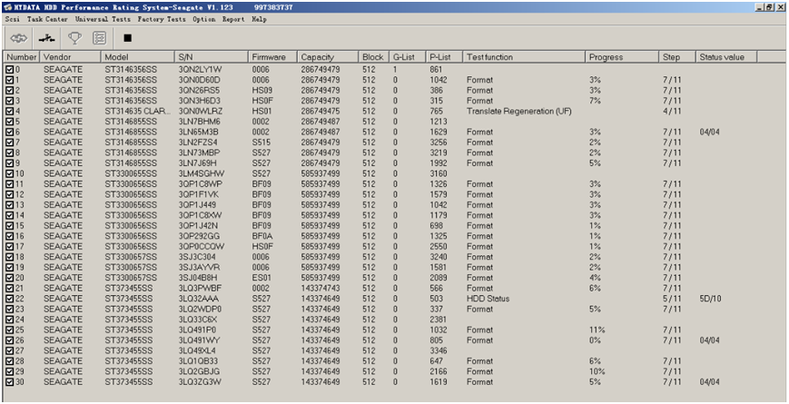The image size is (789, 404).
Task: Click the black square stop icon
Action: click(x=128, y=38)
